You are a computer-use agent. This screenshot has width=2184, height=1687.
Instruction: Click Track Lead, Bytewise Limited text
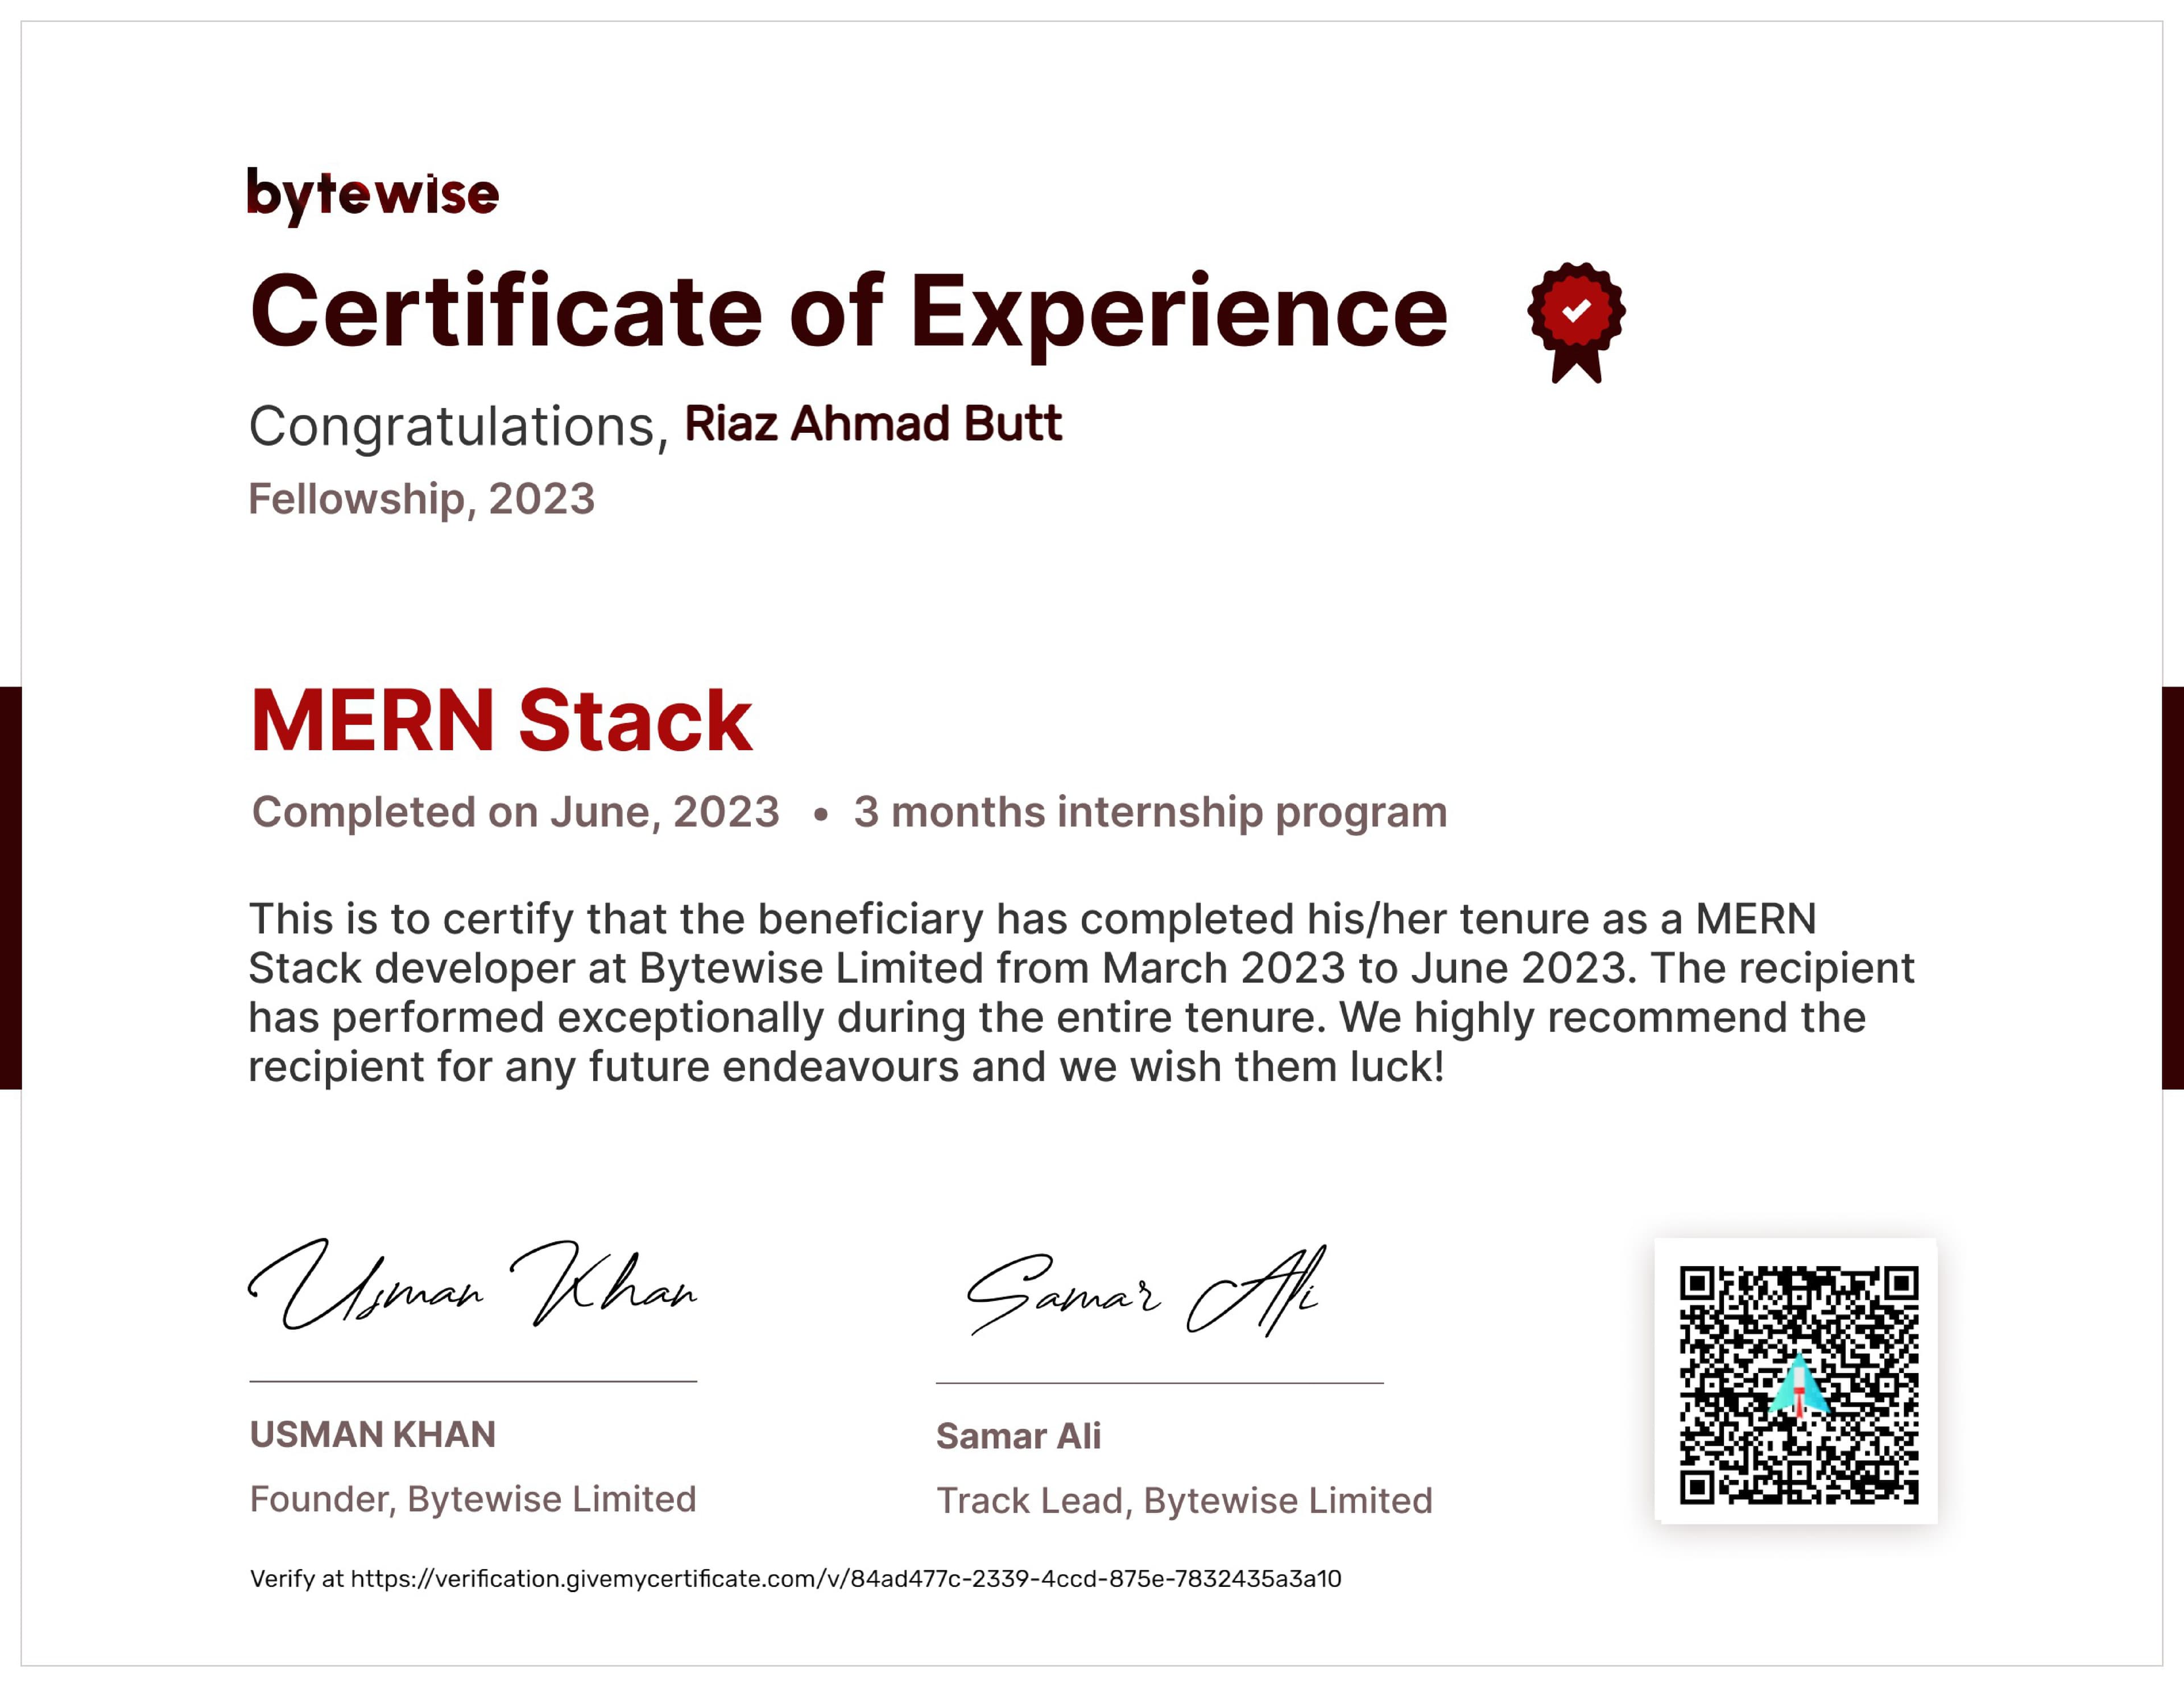pos(1184,1501)
